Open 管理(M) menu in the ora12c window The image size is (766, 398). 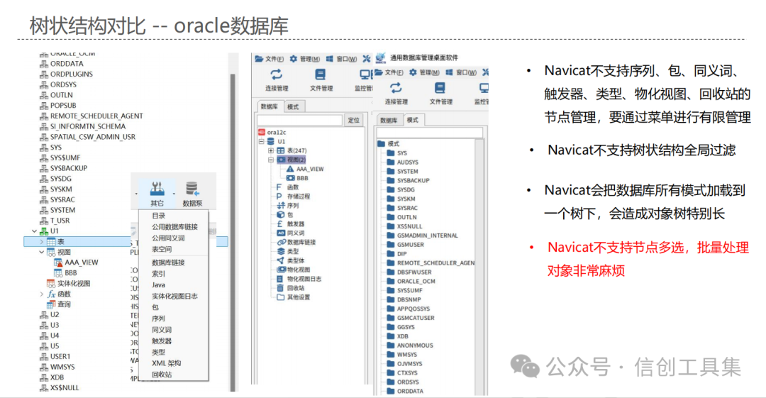(x=305, y=59)
